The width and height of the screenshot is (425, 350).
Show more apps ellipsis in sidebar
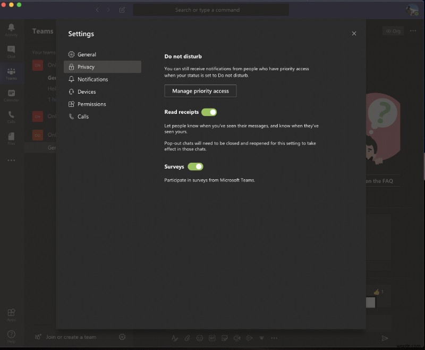coord(11,160)
